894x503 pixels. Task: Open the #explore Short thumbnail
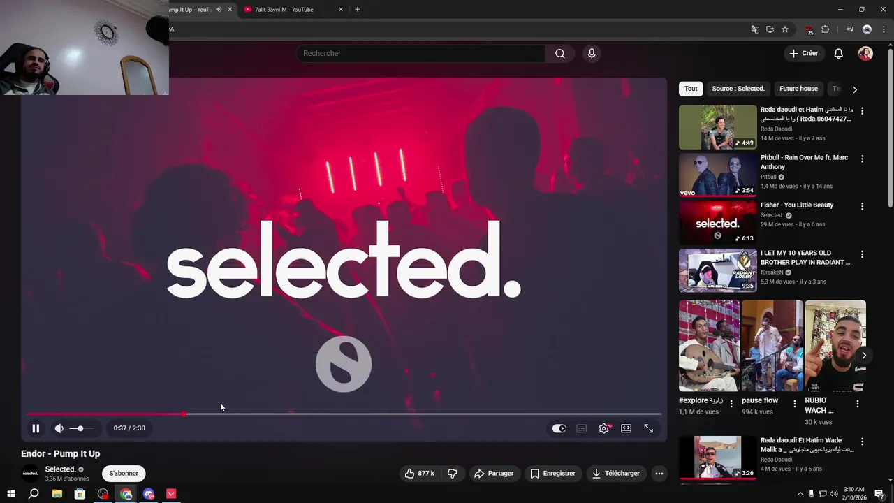(709, 346)
